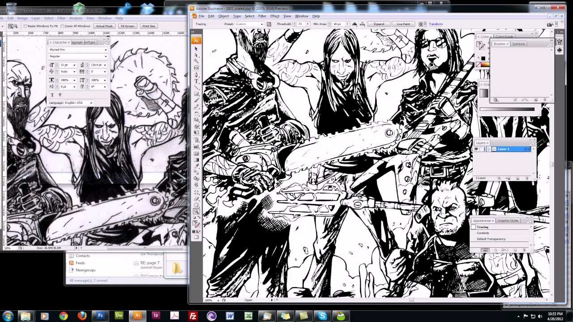Open Skype from the taskbar

coord(322,316)
